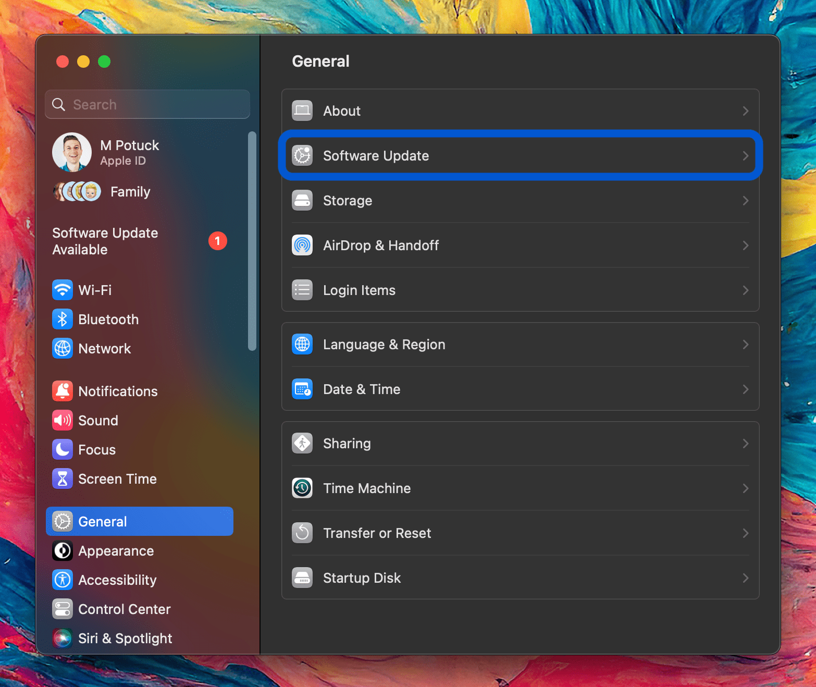Screen dimensions: 816x687
Task: Select the Accessibility sidebar icon
Action: coord(62,580)
